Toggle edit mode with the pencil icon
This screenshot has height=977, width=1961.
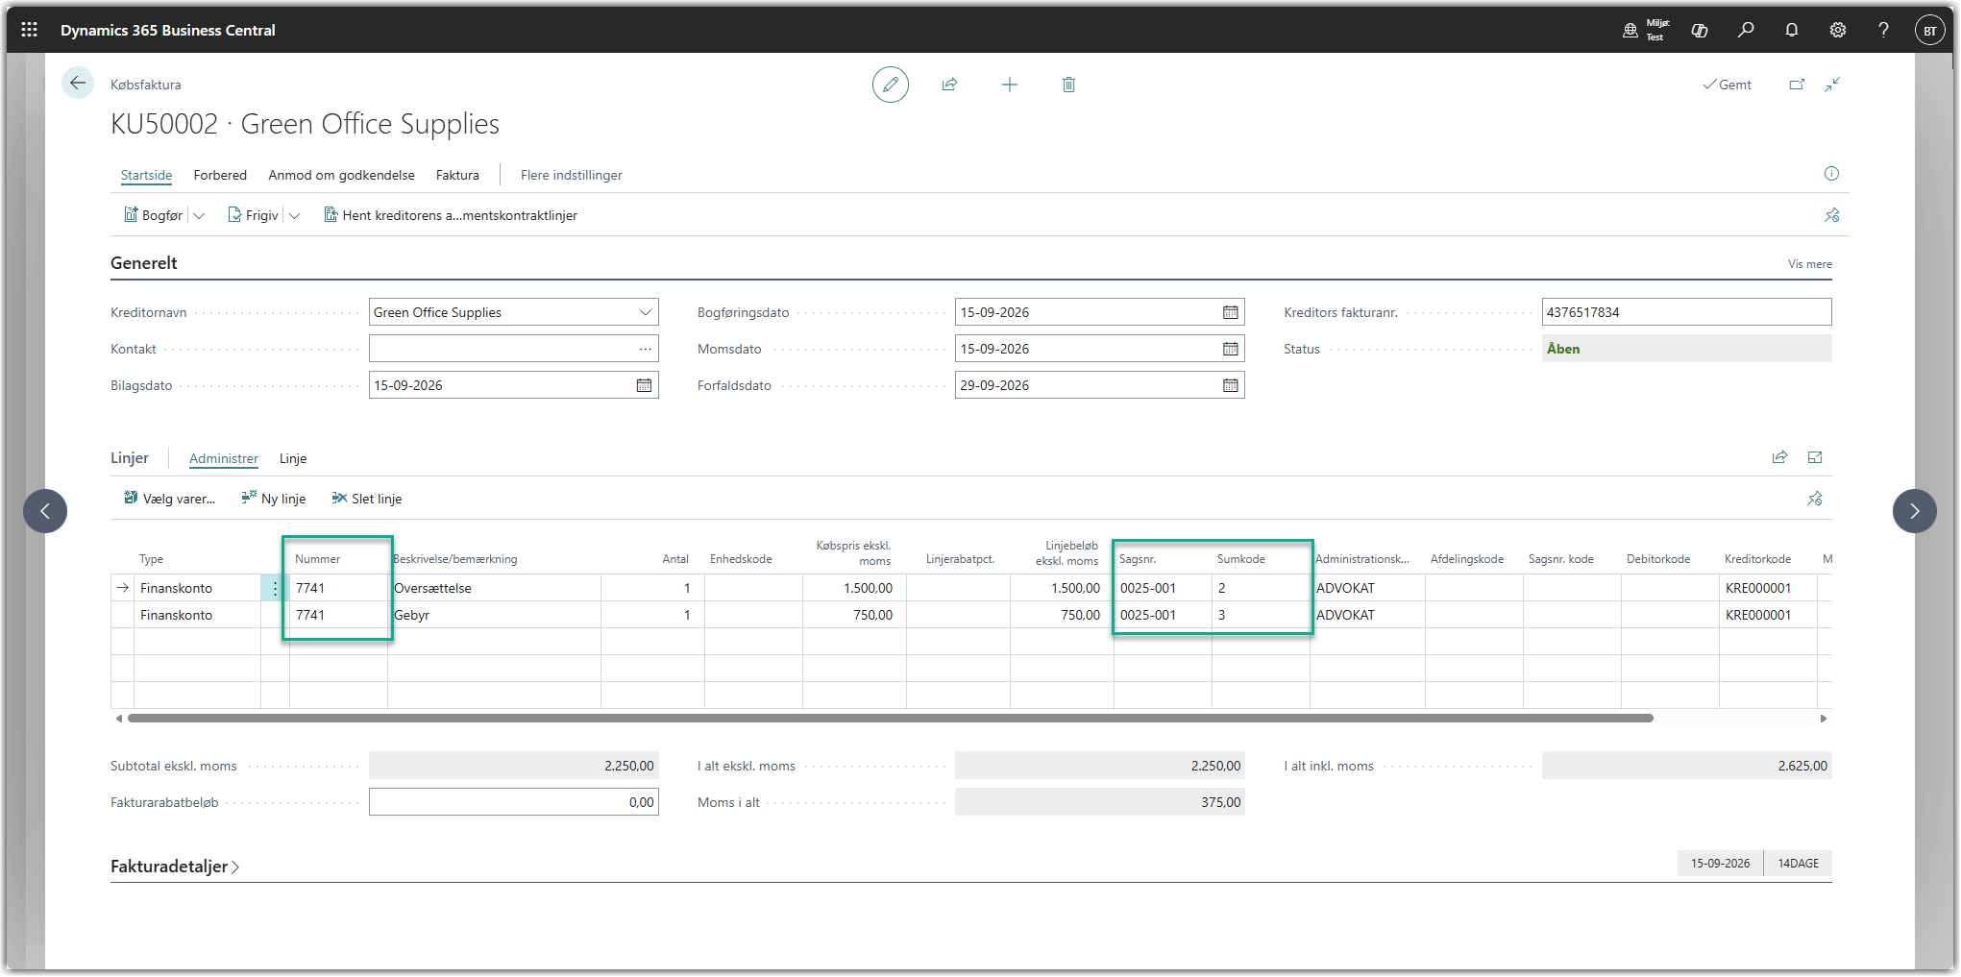(891, 85)
